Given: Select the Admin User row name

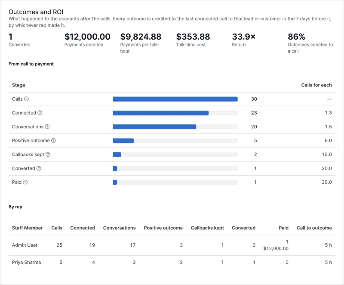Looking at the screenshot, I should [25, 245].
